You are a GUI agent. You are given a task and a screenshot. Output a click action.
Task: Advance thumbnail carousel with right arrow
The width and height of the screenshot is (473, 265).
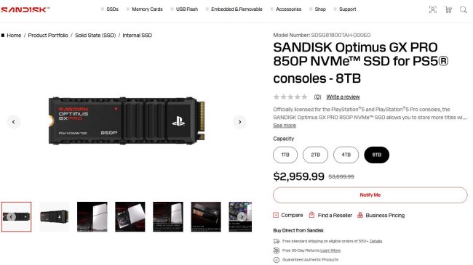coord(242,217)
